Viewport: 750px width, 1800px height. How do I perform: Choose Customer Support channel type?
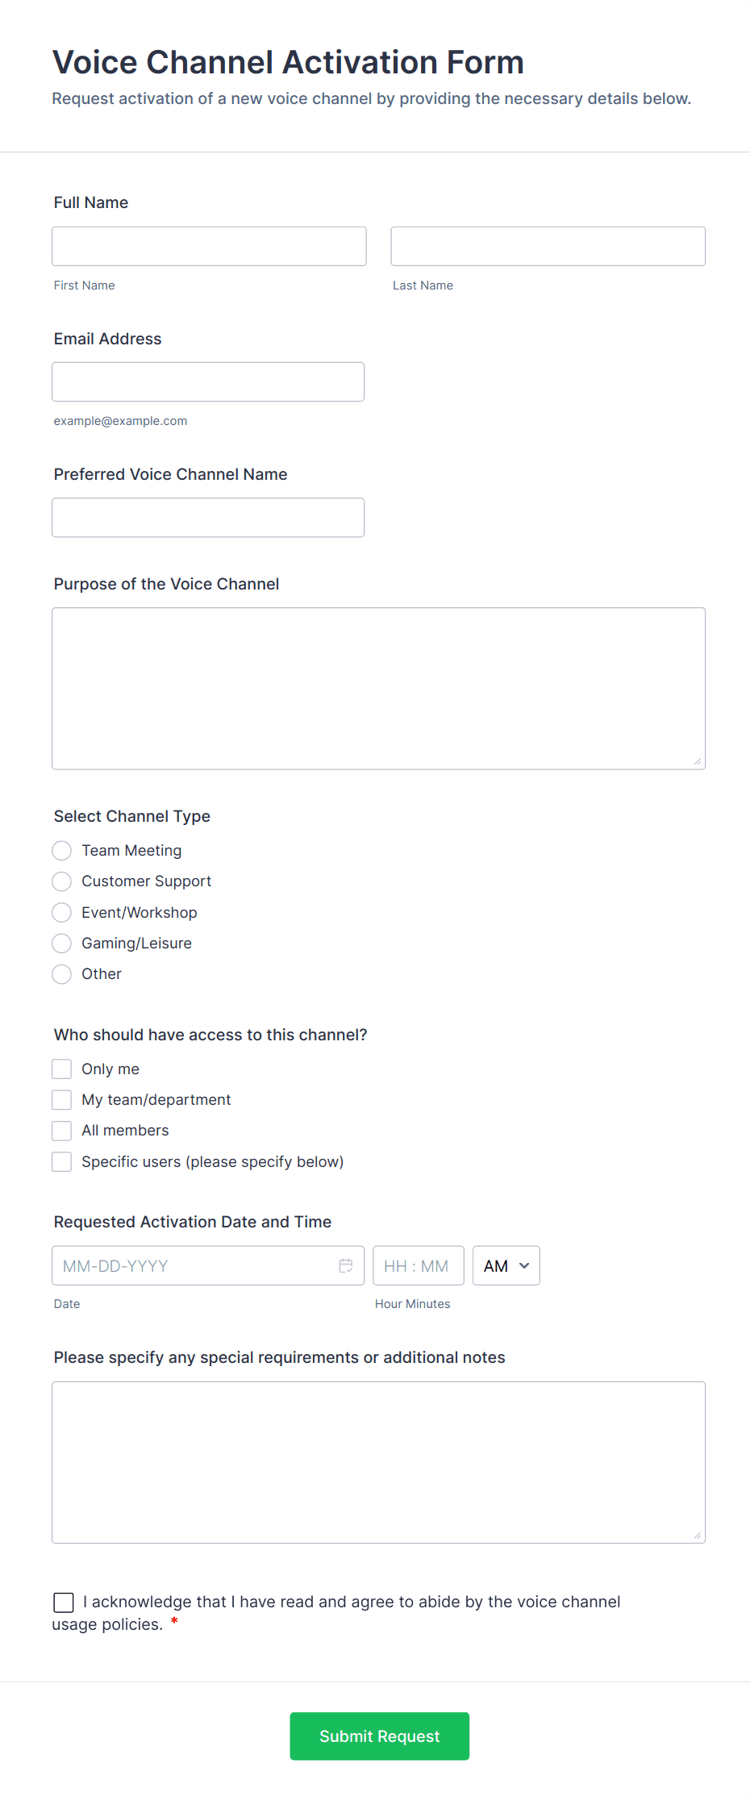point(62,881)
